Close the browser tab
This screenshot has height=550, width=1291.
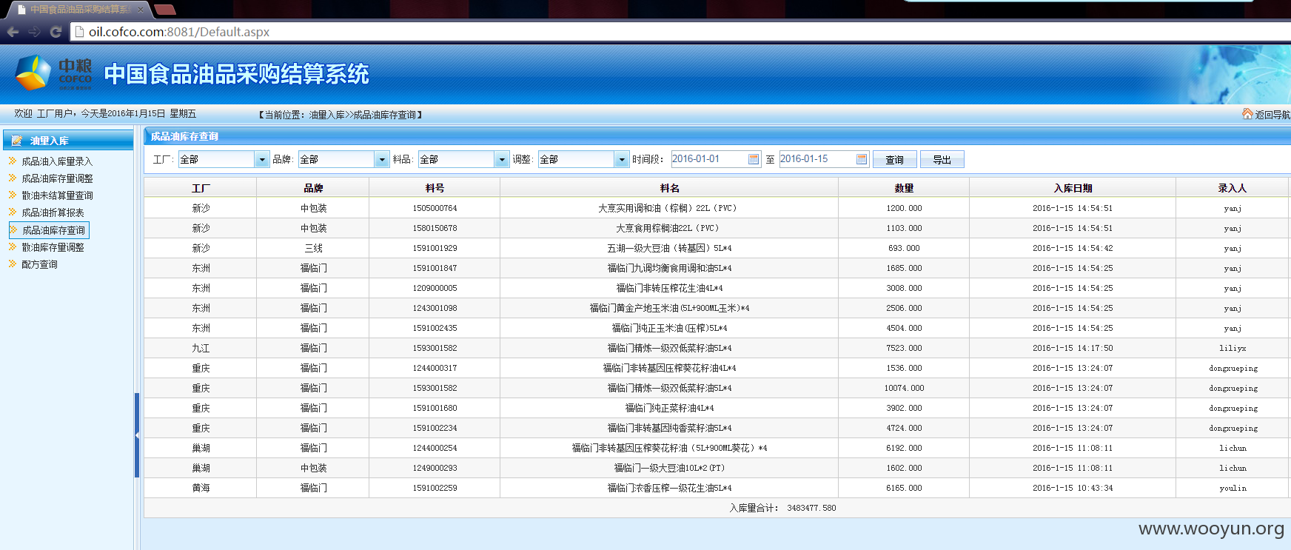click(x=141, y=10)
